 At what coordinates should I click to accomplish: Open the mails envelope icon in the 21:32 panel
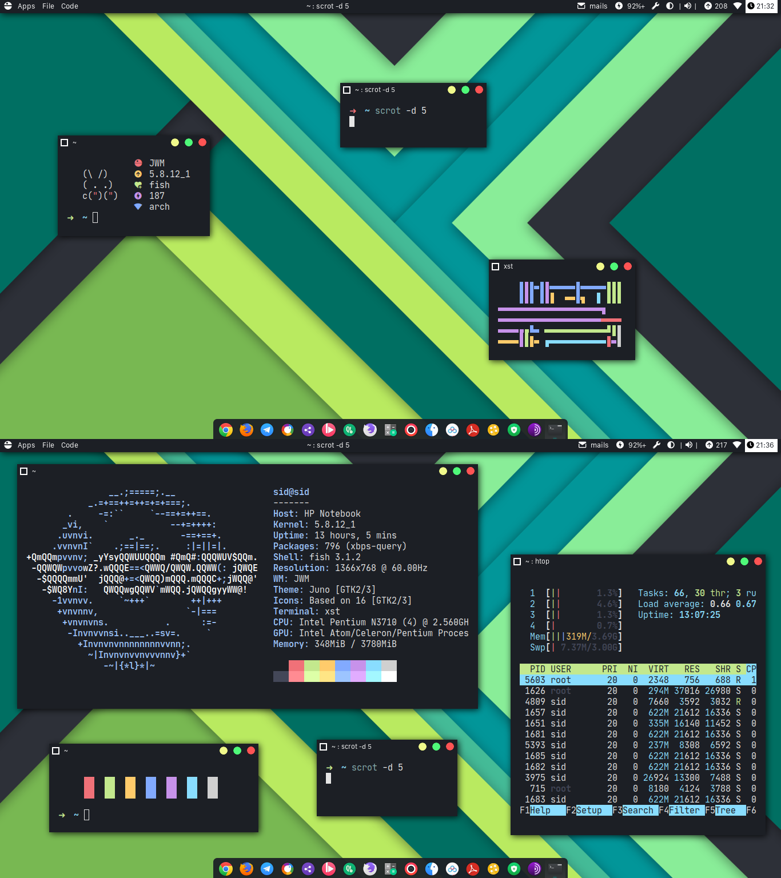(581, 6)
